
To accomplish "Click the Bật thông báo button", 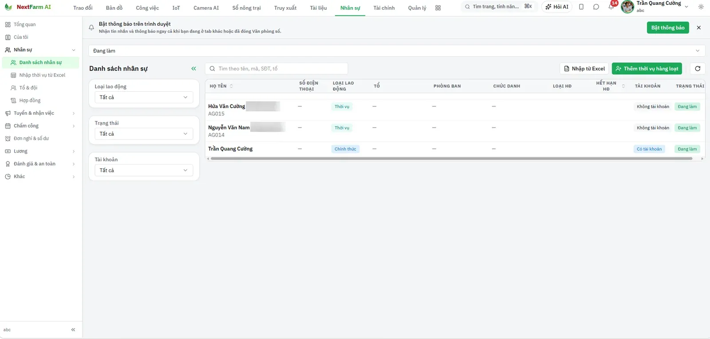I will pos(668,27).
